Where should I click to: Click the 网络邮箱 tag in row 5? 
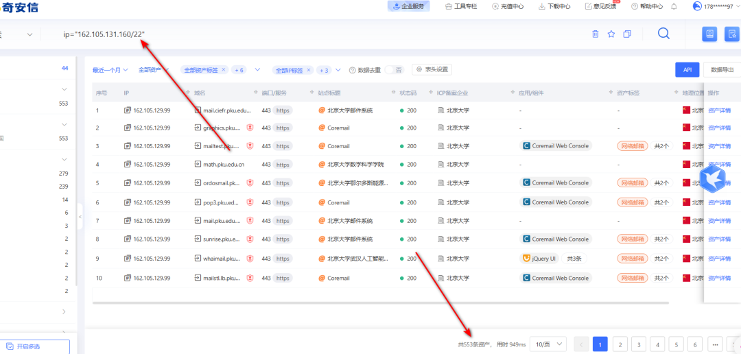point(632,182)
